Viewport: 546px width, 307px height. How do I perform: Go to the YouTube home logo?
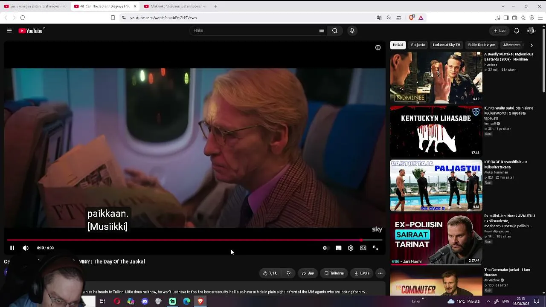coord(31,31)
